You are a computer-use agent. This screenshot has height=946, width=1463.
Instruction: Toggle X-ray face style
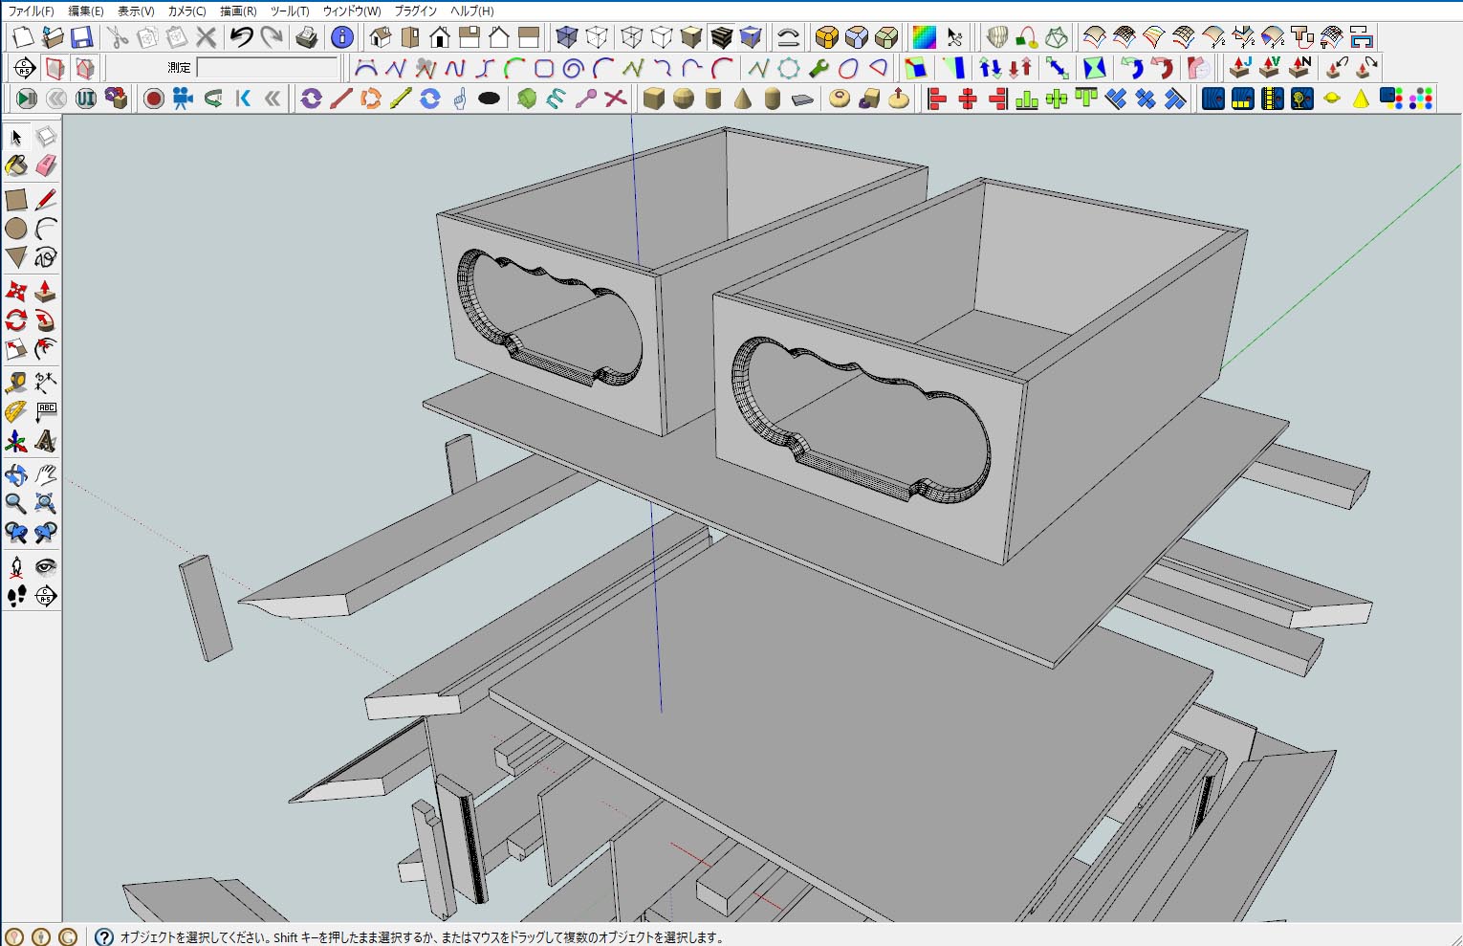pyautogui.click(x=567, y=37)
